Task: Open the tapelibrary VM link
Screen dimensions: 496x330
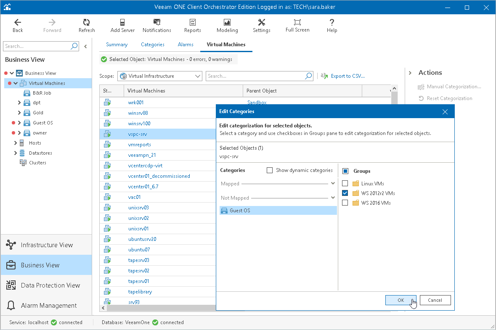Action: 140,292
